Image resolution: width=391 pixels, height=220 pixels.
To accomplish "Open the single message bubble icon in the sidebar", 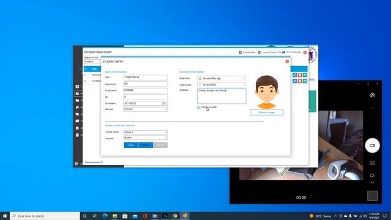I will point(78,121).
